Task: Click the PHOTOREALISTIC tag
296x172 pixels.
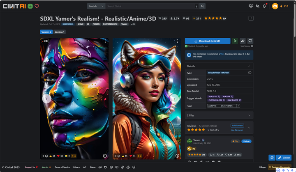Action: tap(110, 24)
